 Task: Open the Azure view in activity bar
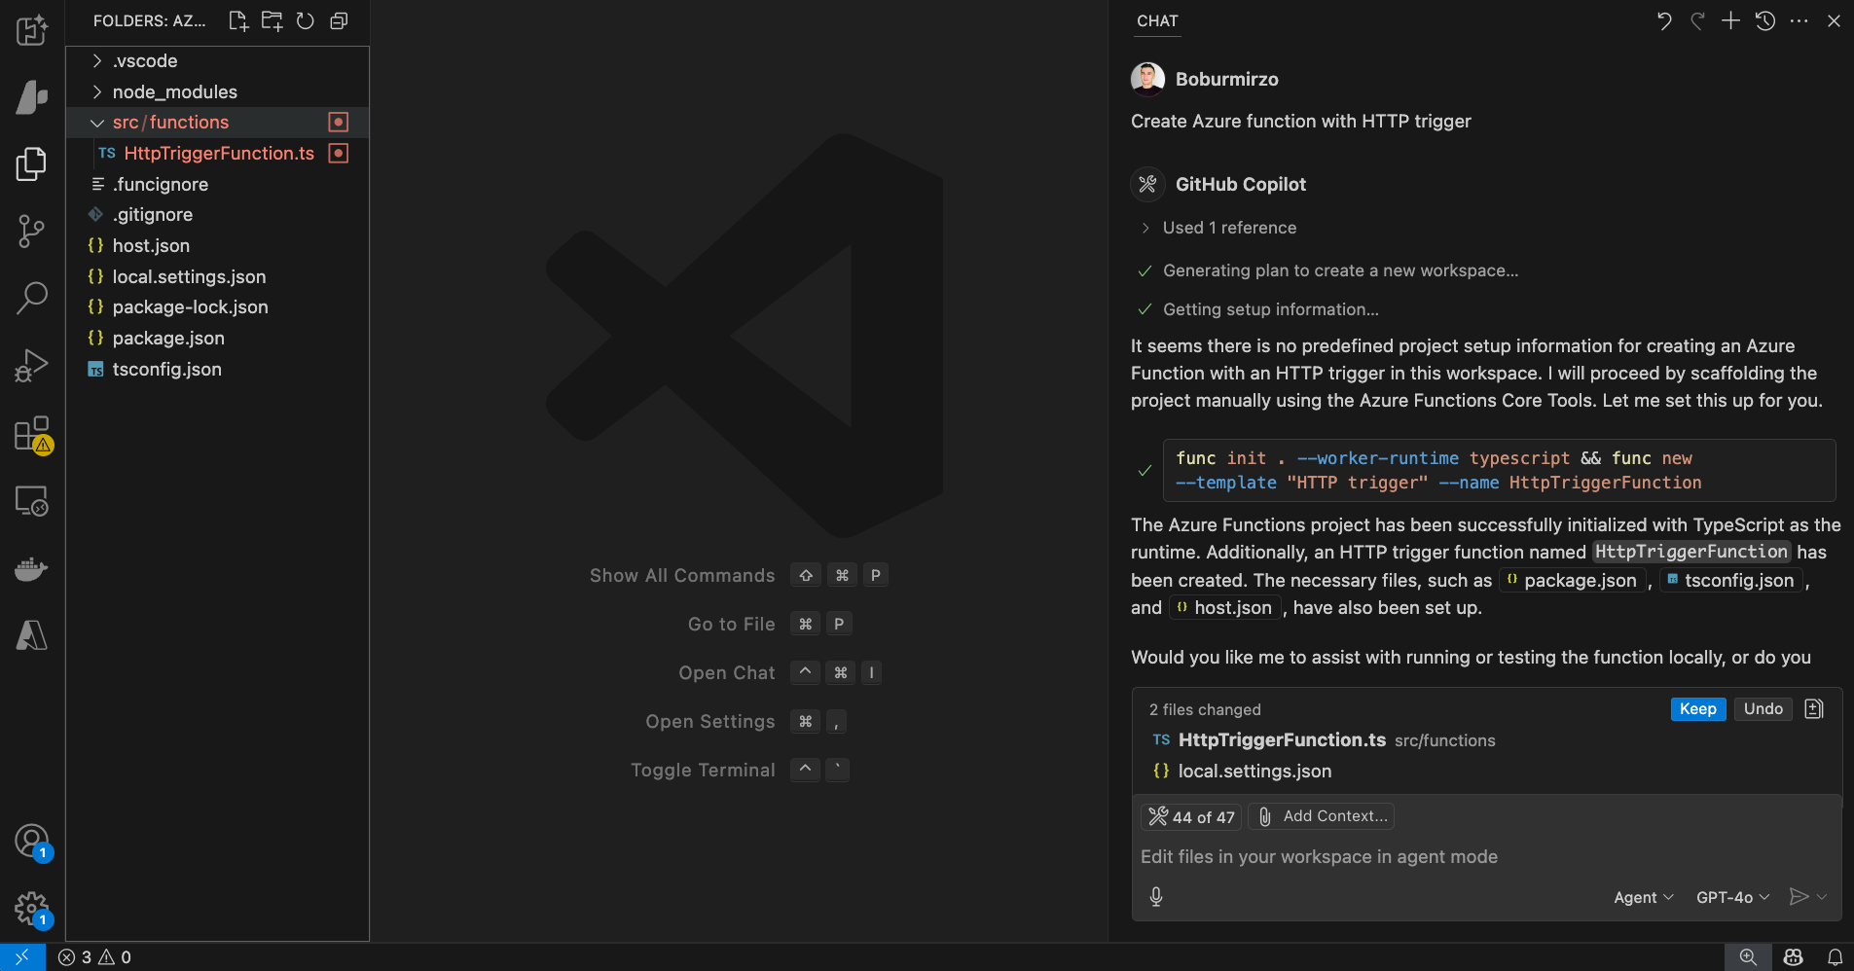pos(32,634)
